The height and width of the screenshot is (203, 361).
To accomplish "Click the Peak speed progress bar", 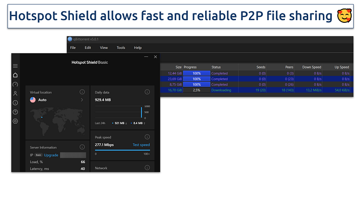I will pos(122,150).
